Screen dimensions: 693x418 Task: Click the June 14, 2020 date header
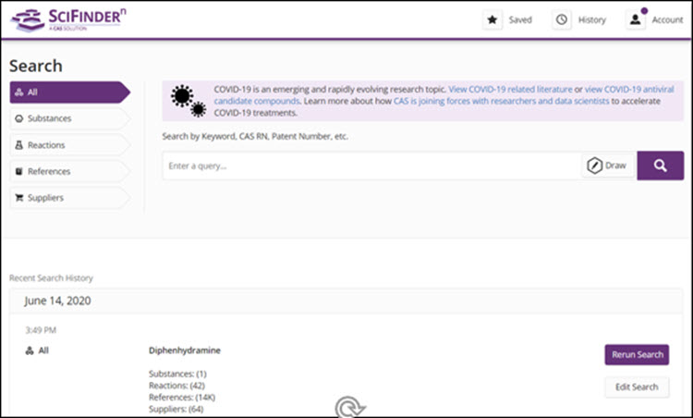point(57,301)
